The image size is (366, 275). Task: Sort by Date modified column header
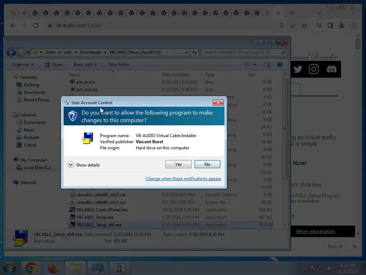(x=175, y=74)
